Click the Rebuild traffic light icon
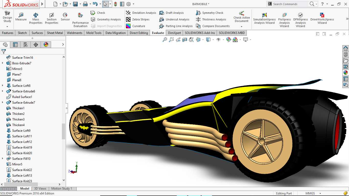349x196 pixels. [115, 4]
